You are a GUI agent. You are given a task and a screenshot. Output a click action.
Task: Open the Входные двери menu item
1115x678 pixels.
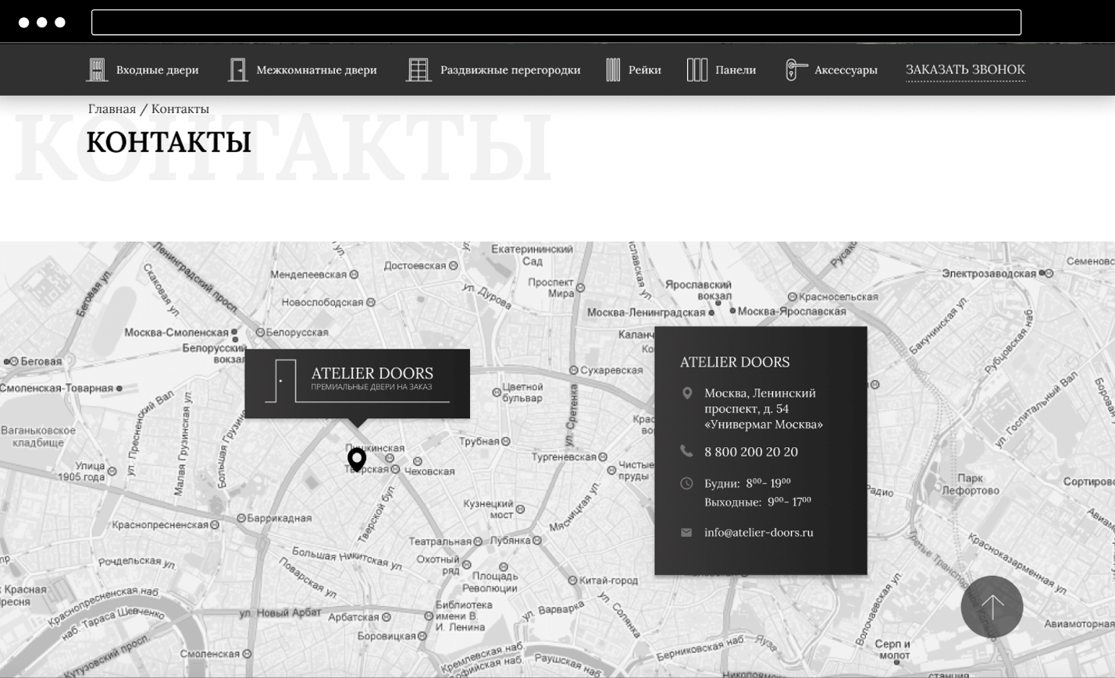(157, 69)
